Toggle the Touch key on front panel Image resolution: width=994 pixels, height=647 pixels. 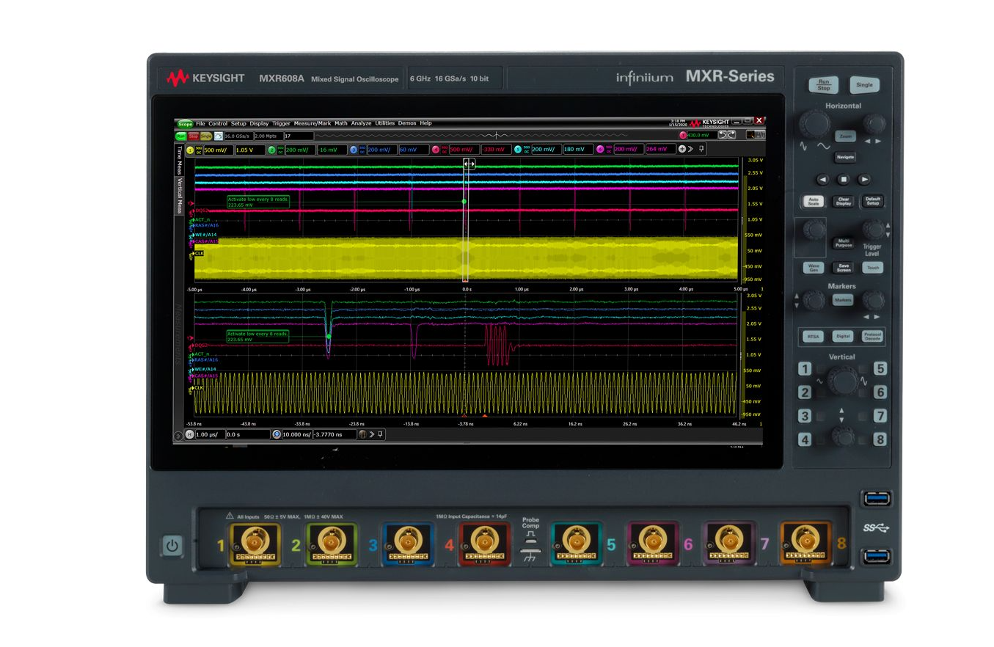click(873, 268)
